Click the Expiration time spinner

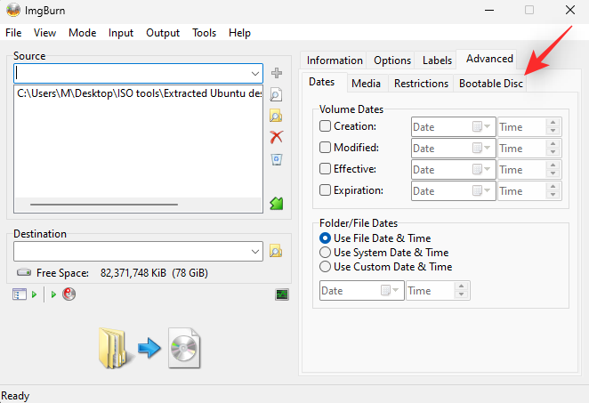[553, 190]
